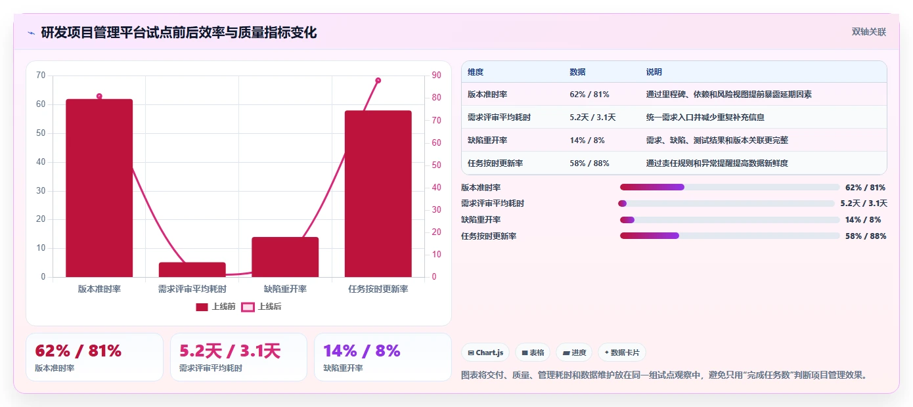
Task: Click the 缺陷重开率 progress bar
Action: click(730, 220)
